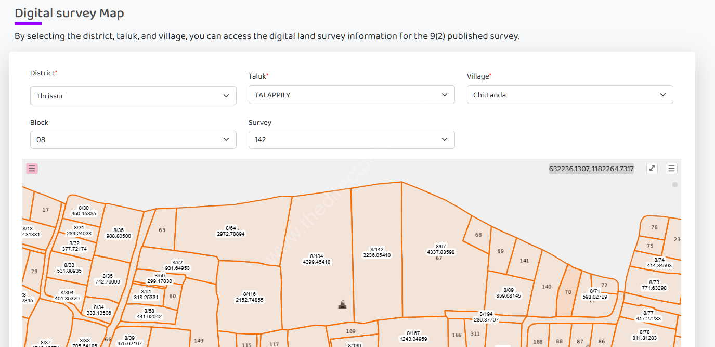Open the pink map options menu

tap(32, 168)
